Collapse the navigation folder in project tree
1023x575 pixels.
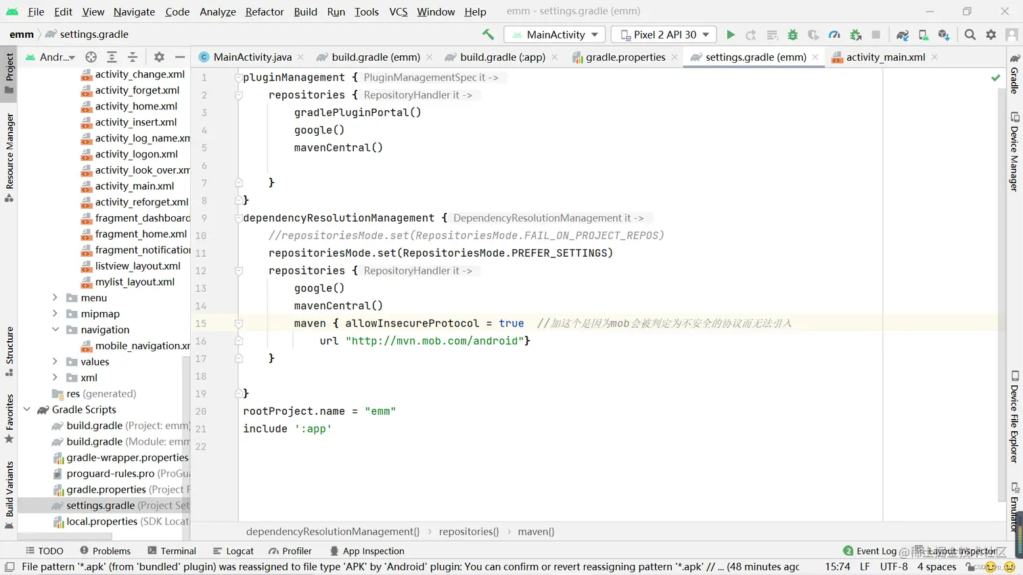pos(55,330)
